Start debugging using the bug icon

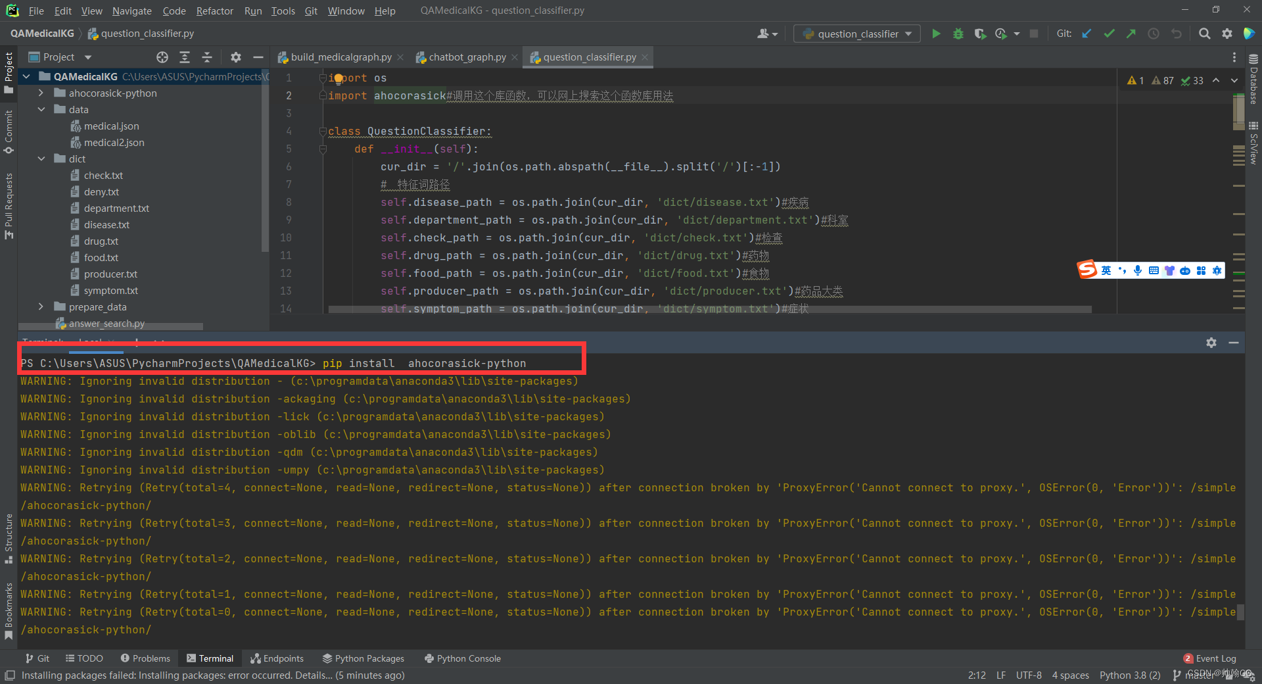(x=958, y=34)
